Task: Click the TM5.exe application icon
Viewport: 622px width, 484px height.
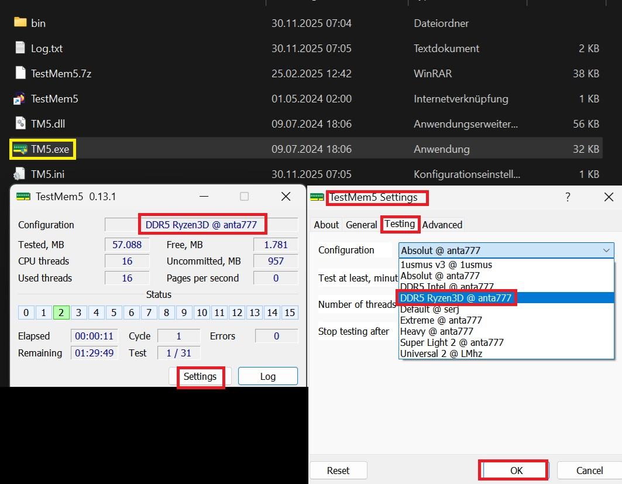Action: [20, 149]
